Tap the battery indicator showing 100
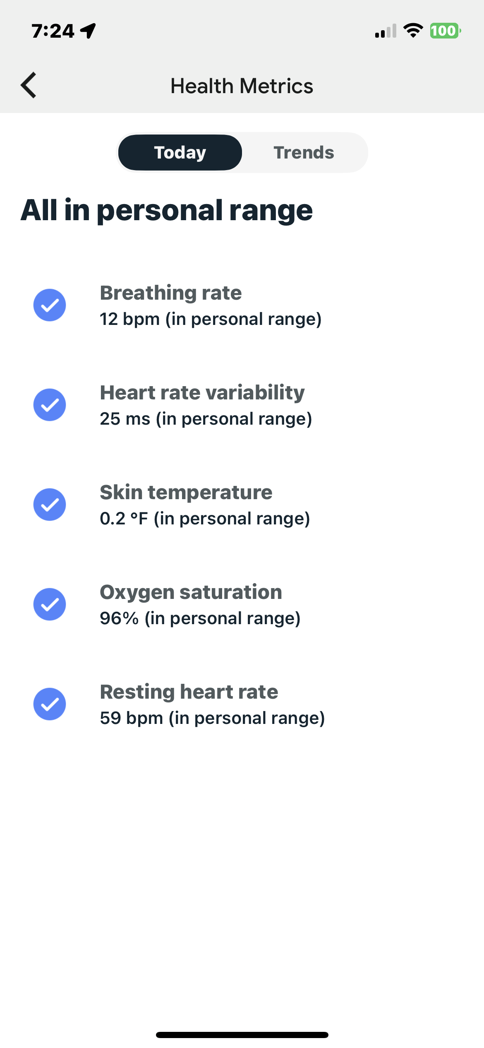The width and height of the screenshot is (484, 1048). 445,31
